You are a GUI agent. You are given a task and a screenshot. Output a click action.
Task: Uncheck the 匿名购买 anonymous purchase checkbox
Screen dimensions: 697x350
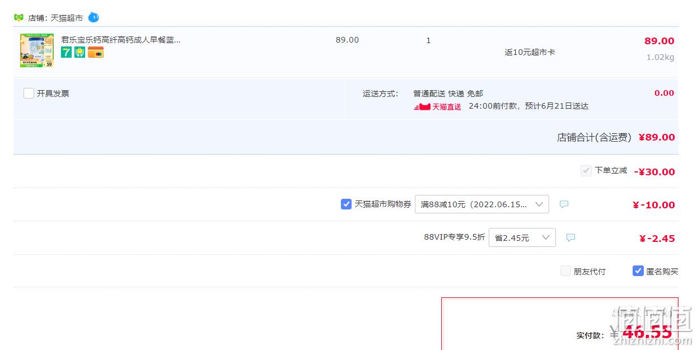638,271
